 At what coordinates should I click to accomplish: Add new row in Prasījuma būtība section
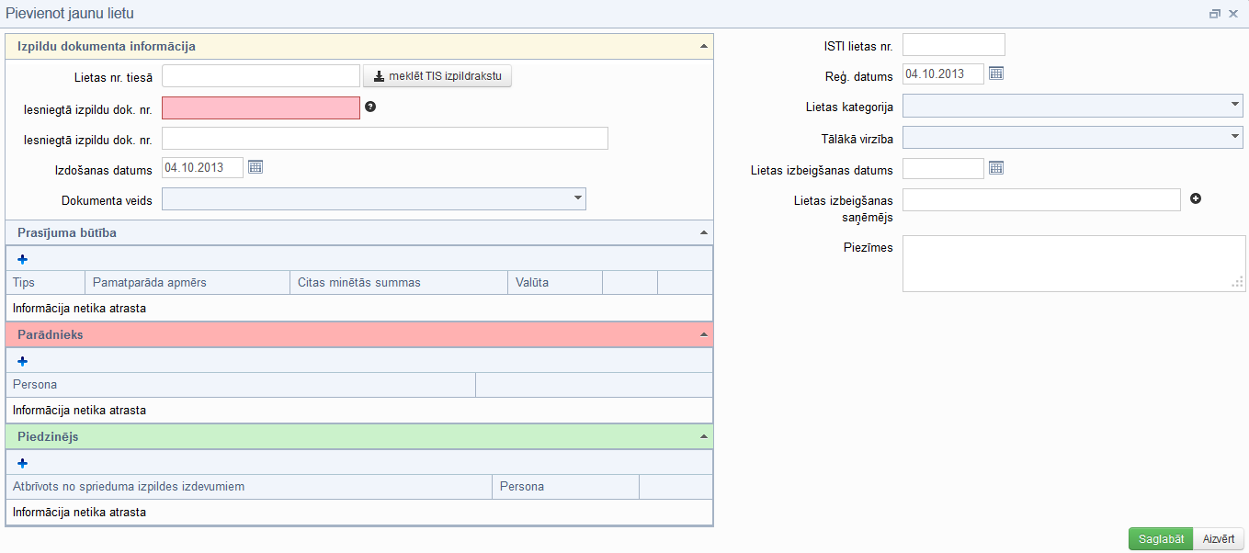(23, 259)
